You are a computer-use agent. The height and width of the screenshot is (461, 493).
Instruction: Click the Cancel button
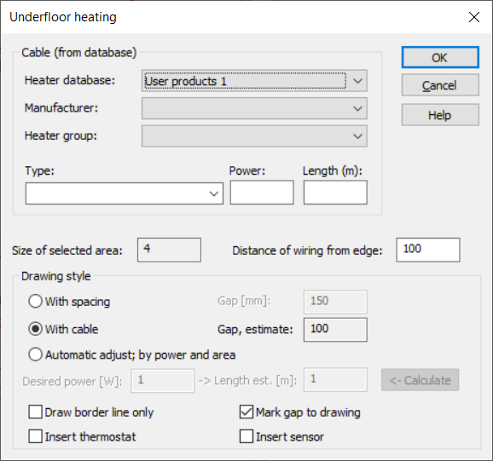coord(440,85)
